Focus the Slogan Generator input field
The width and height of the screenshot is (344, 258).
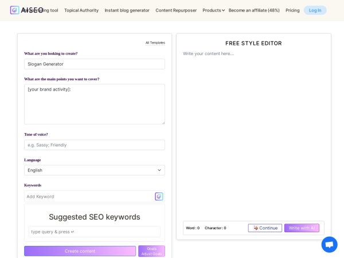tap(94, 64)
